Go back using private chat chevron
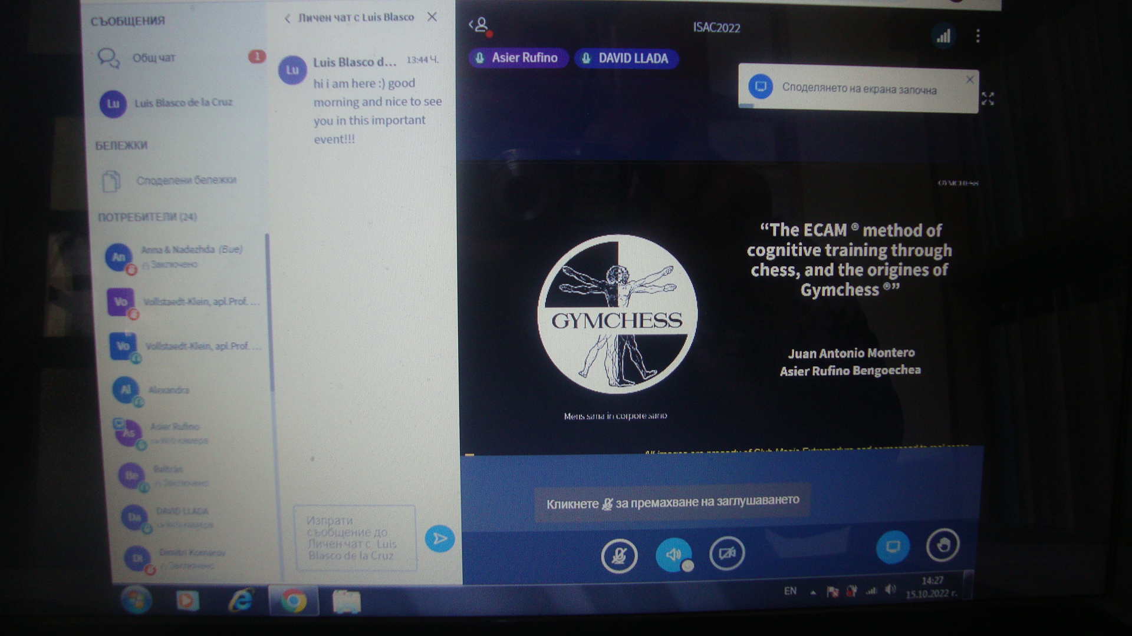The width and height of the screenshot is (1132, 636). tap(287, 18)
